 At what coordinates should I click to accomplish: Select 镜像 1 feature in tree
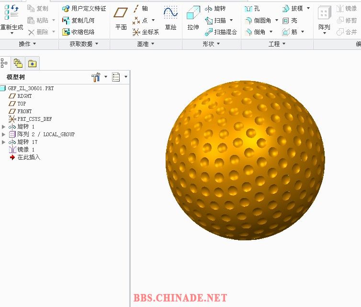pyautogui.click(x=22, y=150)
